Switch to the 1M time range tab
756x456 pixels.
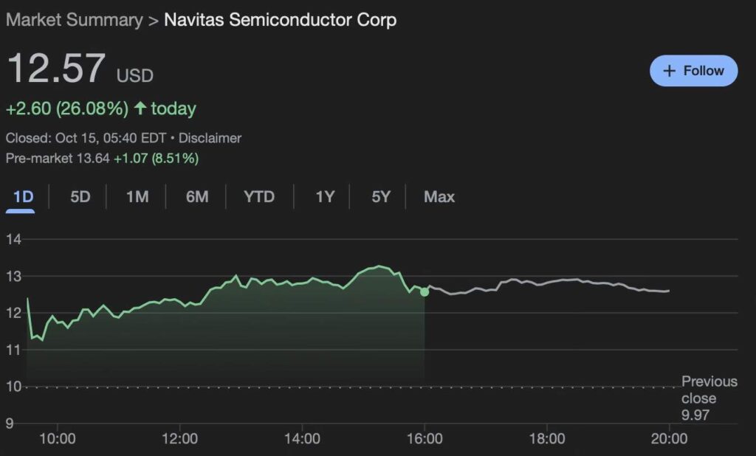[x=137, y=197]
